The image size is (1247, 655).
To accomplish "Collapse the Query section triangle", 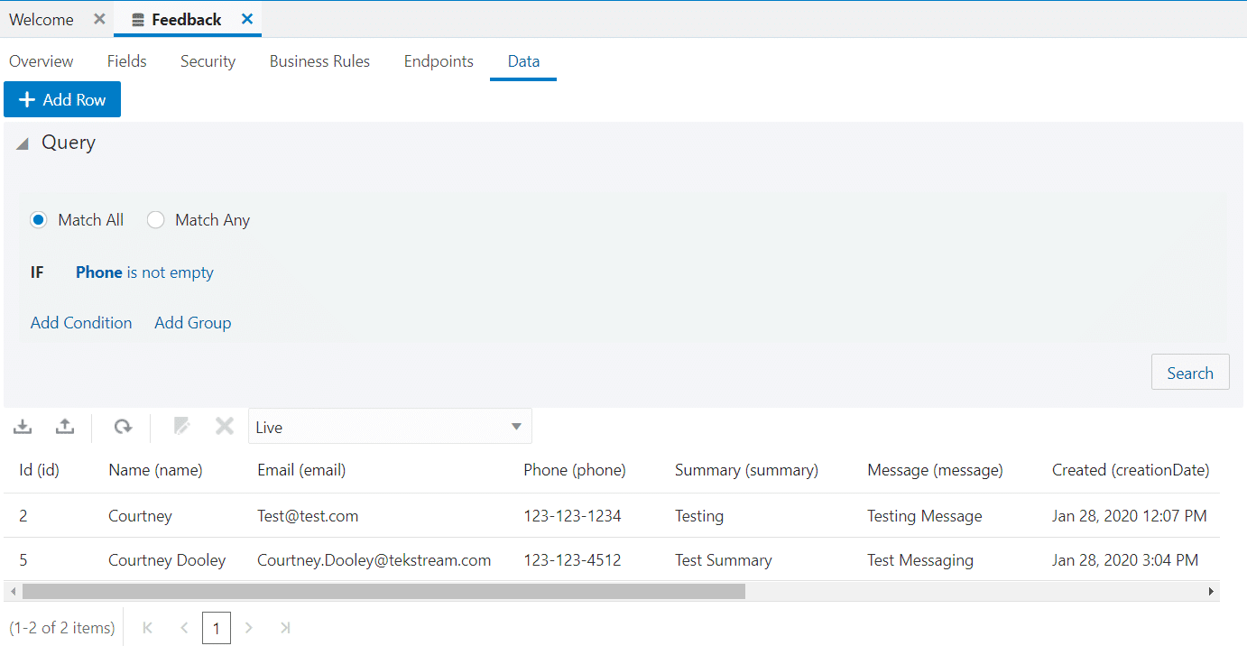I will (x=23, y=143).
